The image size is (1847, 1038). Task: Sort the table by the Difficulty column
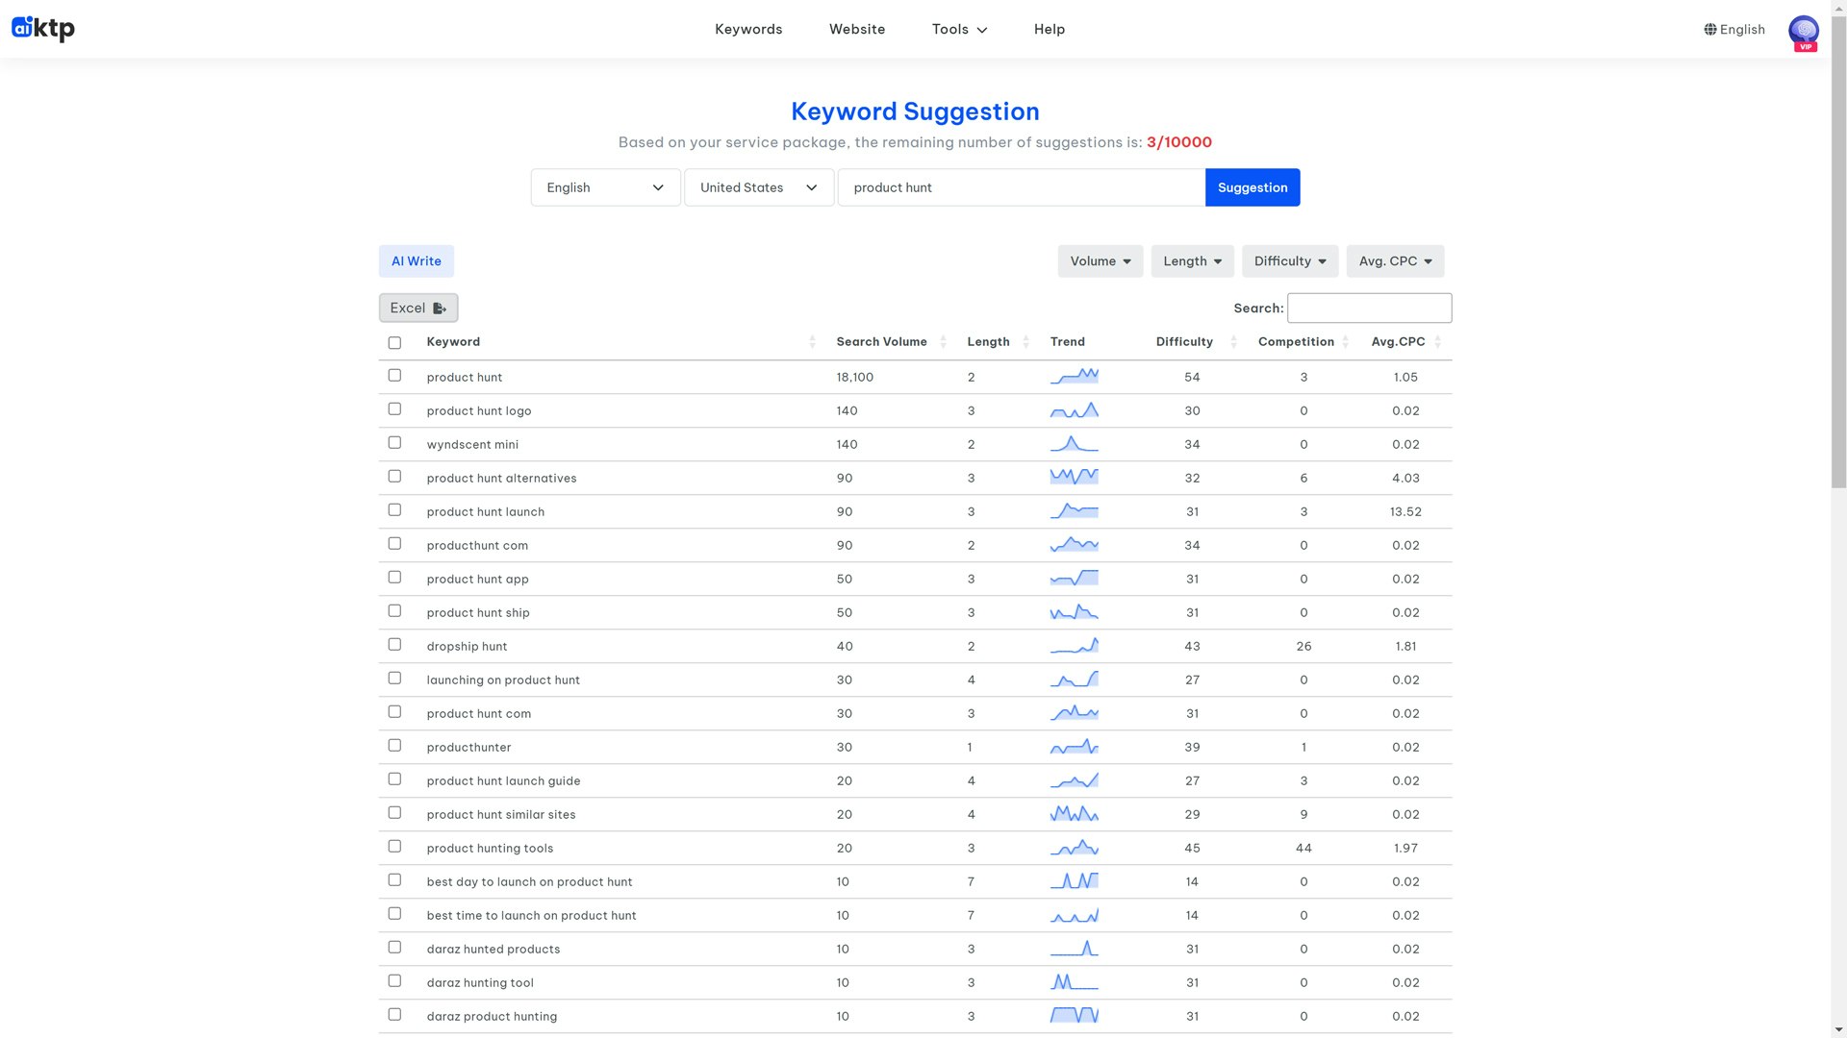tap(1184, 342)
